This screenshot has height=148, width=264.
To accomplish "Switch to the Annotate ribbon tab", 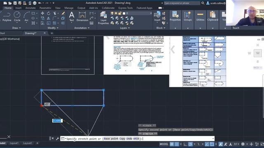I will coord(31,8).
